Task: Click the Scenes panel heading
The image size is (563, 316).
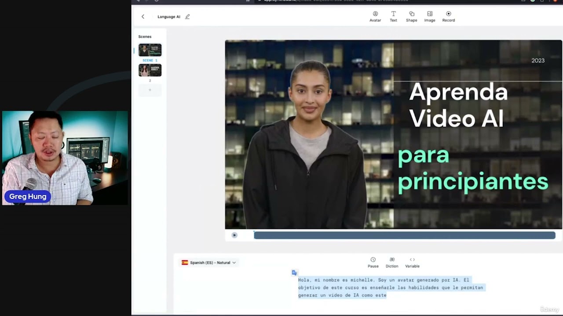Action: pos(145,36)
